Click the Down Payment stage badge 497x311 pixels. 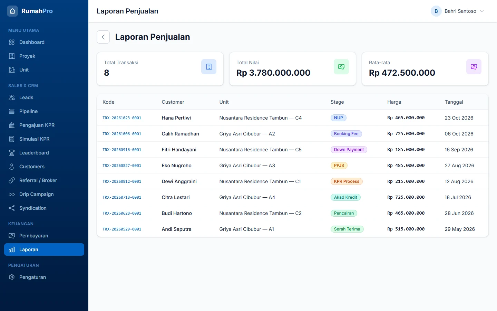coord(349,150)
